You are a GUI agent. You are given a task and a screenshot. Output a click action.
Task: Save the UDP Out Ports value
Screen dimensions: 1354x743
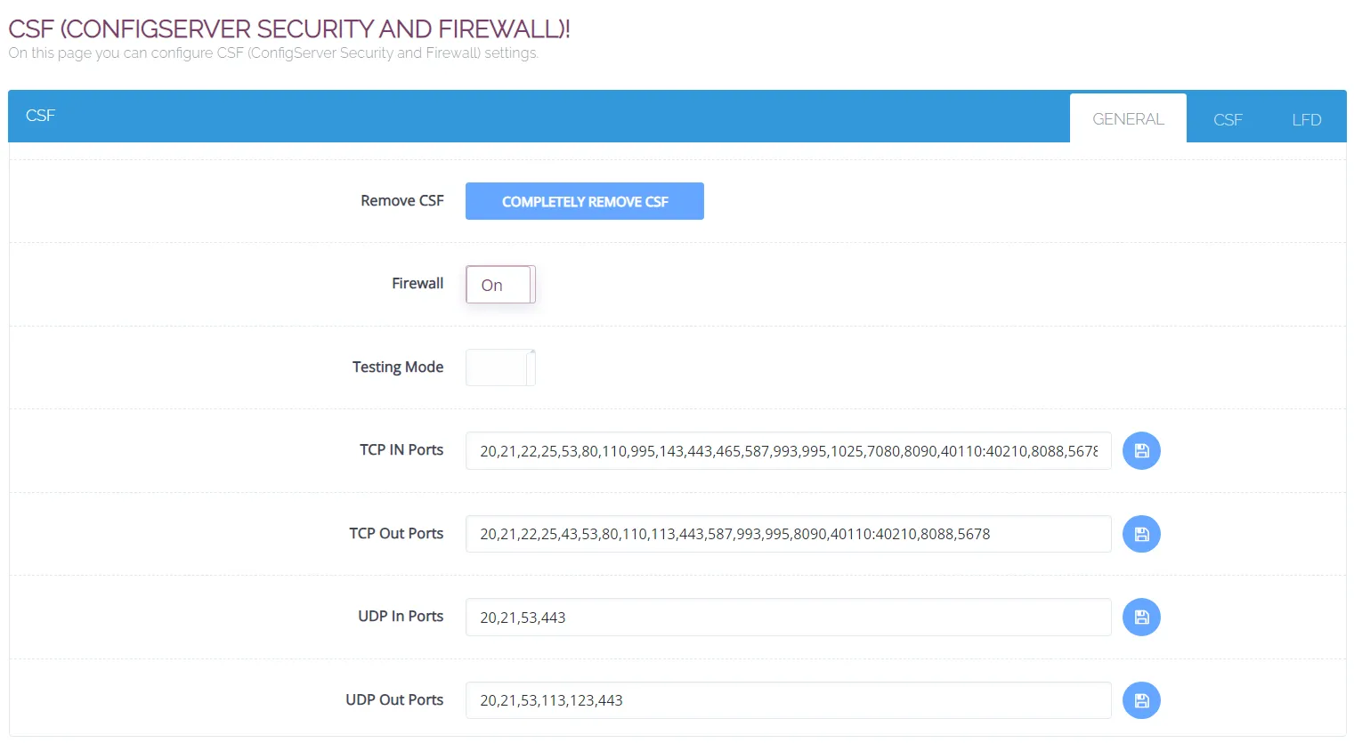click(x=1141, y=700)
